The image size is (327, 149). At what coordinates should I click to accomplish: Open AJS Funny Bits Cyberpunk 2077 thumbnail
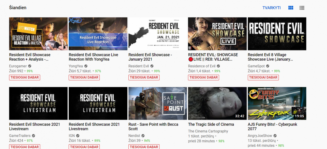(277, 103)
